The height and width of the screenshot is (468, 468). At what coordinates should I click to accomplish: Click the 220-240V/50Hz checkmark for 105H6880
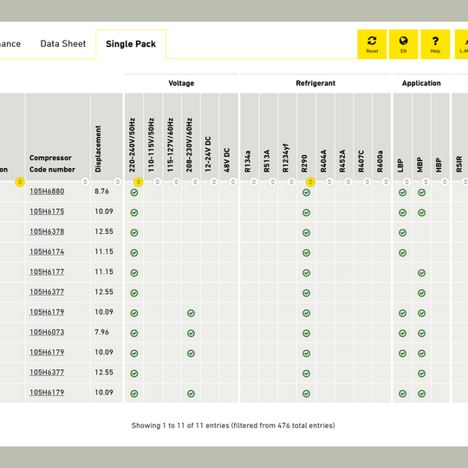point(134,192)
